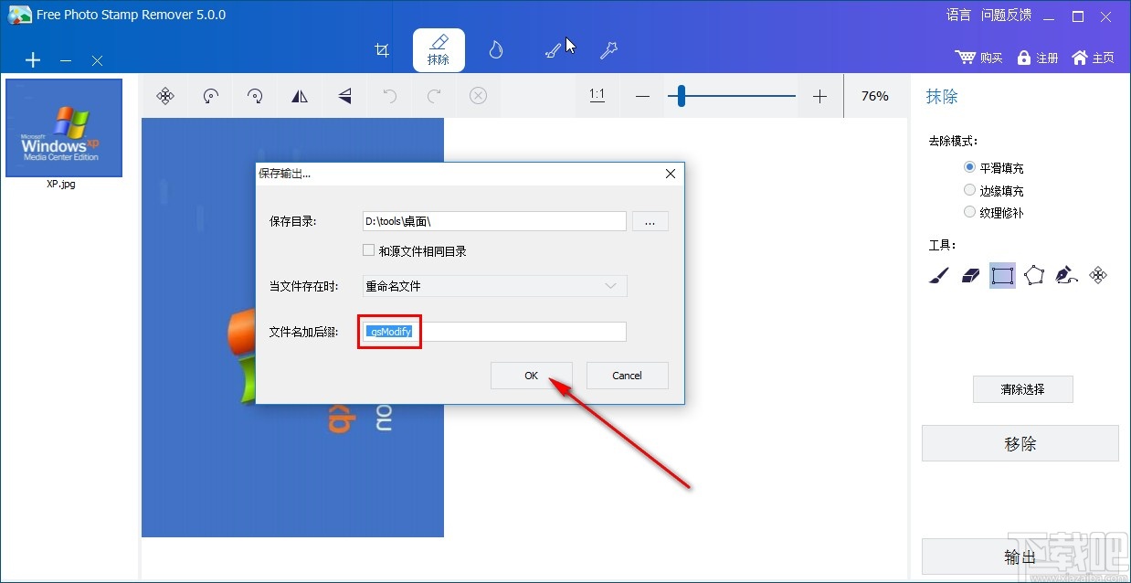The image size is (1131, 583).
Task: Flip the image horizontally
Action: pos(300,95)
